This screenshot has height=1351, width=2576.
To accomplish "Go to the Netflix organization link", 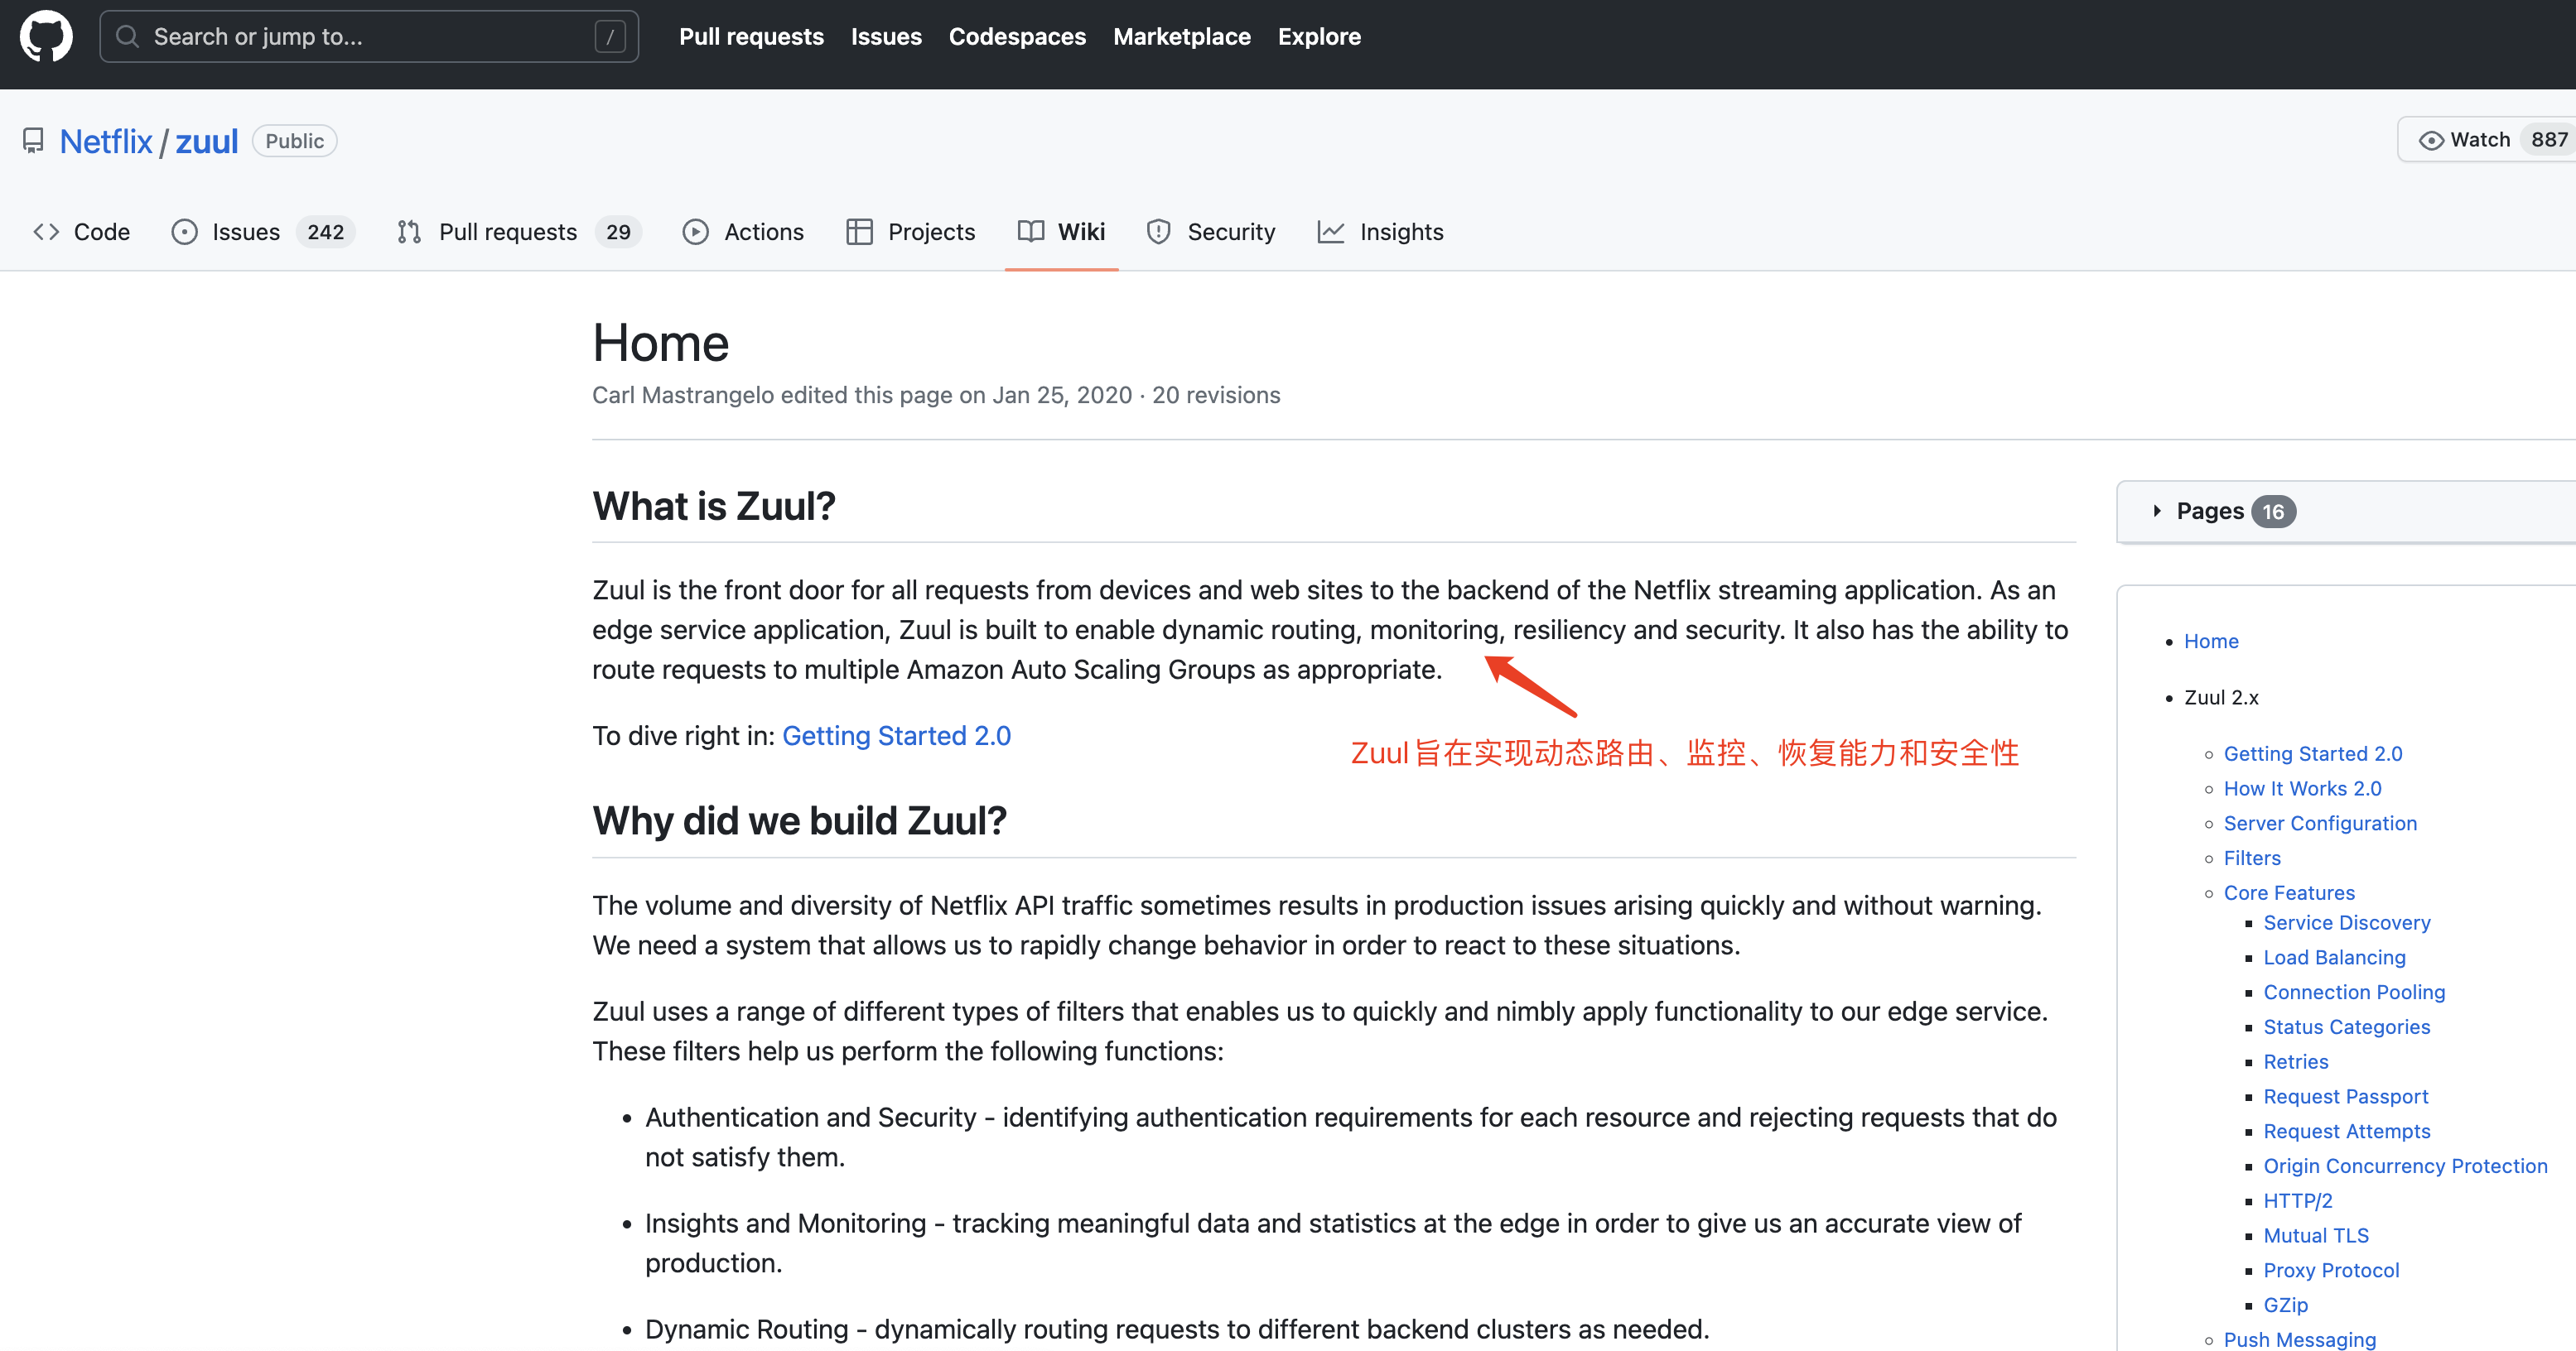I will pyautogui.click(x=106, y=141).
